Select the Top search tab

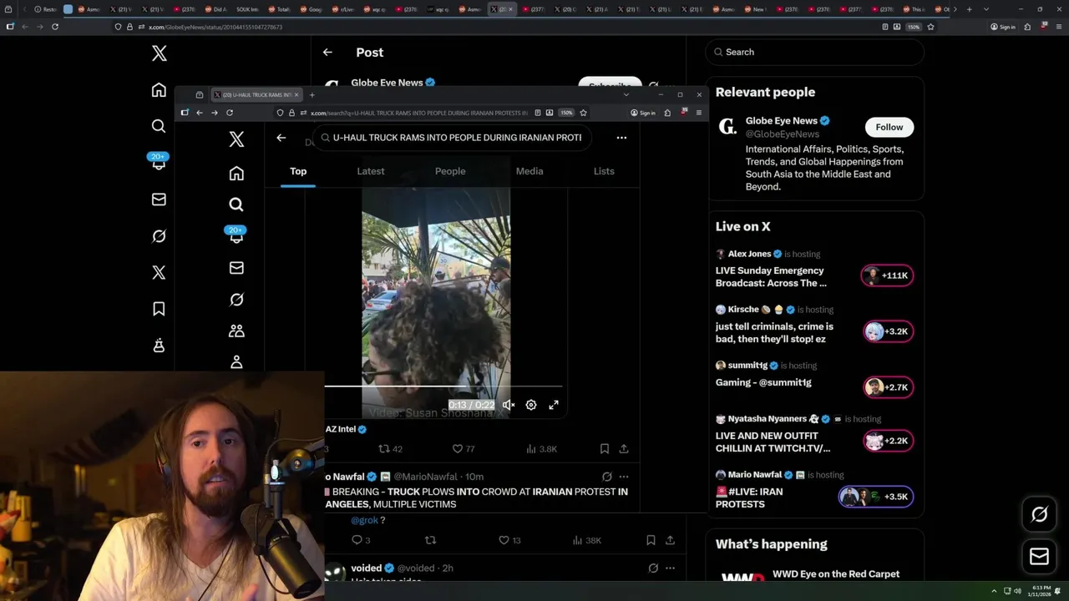[298, 171]
